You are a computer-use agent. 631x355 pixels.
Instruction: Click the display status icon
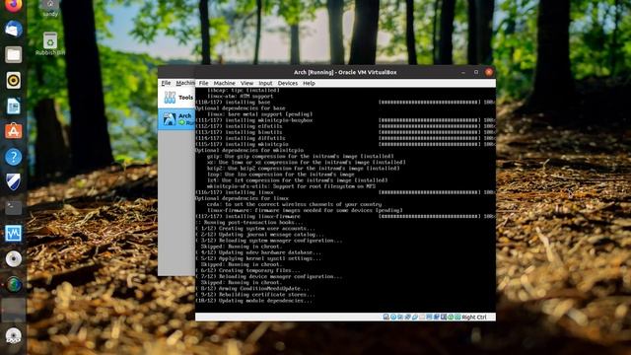(429, 318)
